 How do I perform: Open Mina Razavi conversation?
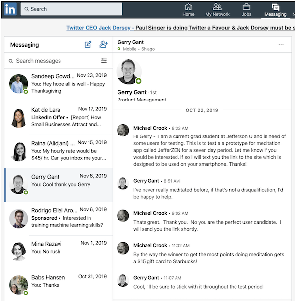[x=58, y=251]
